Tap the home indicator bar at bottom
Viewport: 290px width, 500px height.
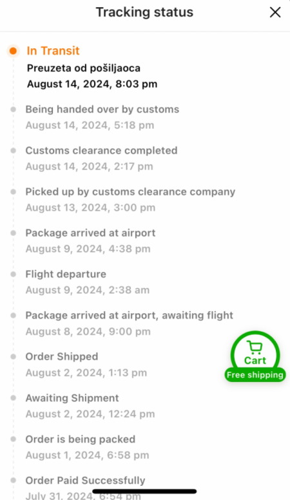(144, 492)
